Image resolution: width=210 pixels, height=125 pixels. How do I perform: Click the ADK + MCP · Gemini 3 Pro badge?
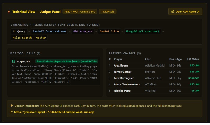(80, 12)
